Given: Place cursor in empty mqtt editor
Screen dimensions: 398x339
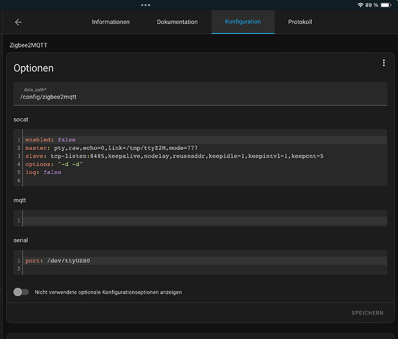Looking at the screenshot, I should [205, 220].
